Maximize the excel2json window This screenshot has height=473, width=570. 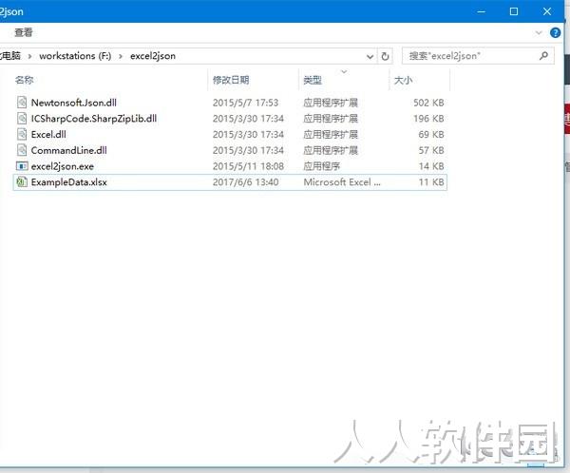tap(514, 11)
